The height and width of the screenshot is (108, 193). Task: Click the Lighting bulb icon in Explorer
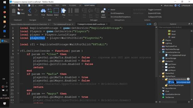tap(163, 43)
